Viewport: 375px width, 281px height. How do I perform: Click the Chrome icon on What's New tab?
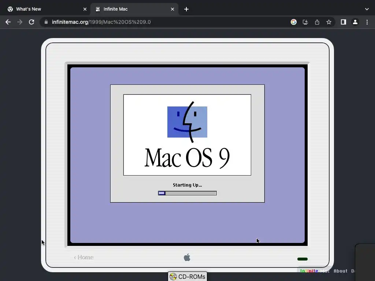10,9
